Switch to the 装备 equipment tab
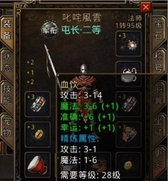Image resolution: width=168 pixels, height=181 pixels. 7,30
